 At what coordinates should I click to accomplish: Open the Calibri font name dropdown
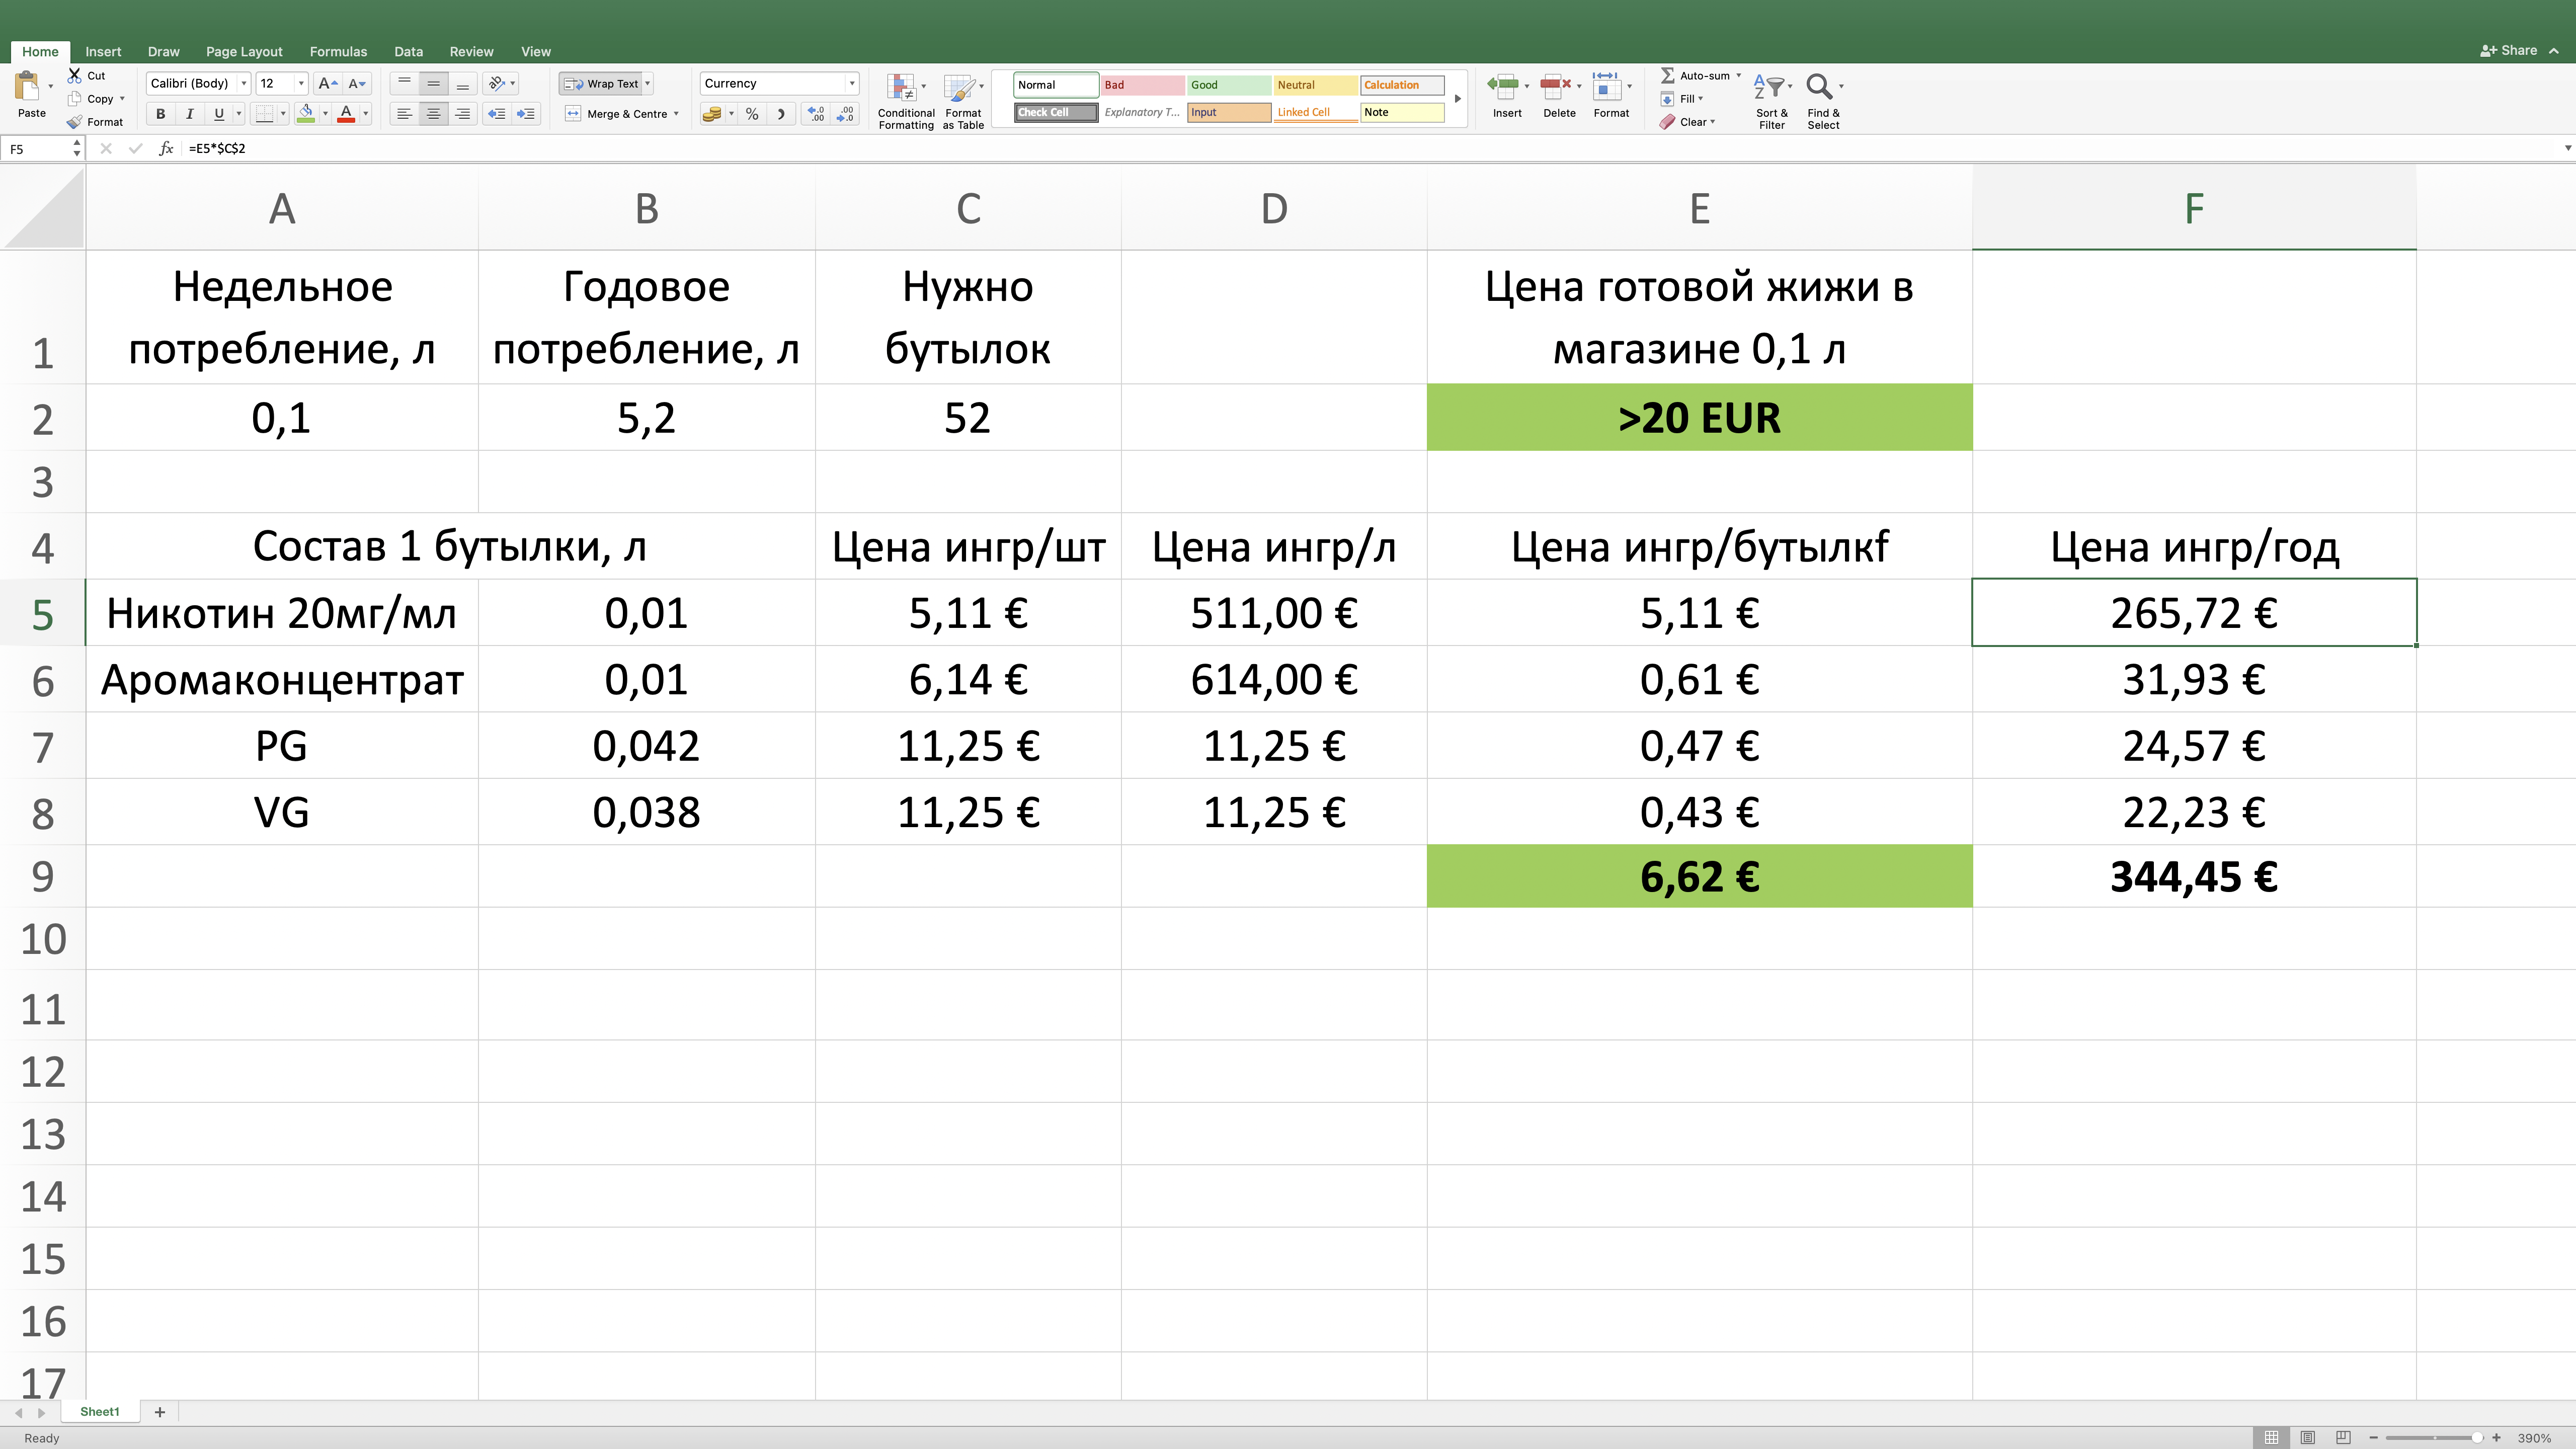coord(243,84)
